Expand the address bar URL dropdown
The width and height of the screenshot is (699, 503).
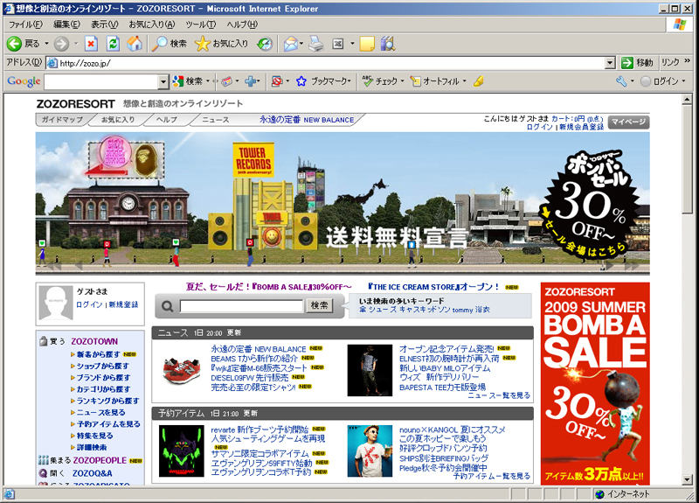pos(610,63)
